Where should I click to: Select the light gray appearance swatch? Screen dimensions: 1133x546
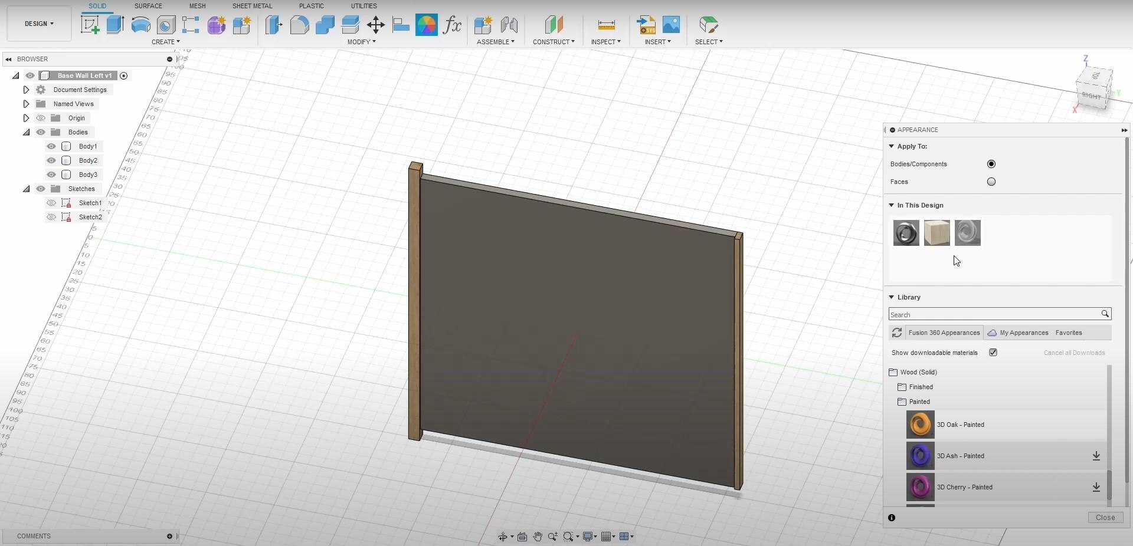pos(967,233)
